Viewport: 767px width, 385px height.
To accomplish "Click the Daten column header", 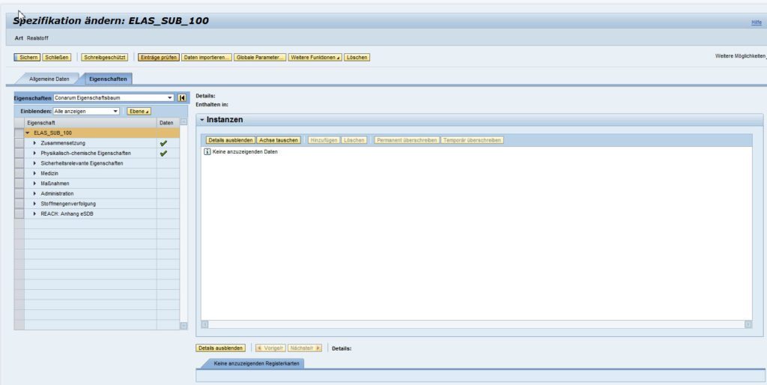I will tap(166, 123).
